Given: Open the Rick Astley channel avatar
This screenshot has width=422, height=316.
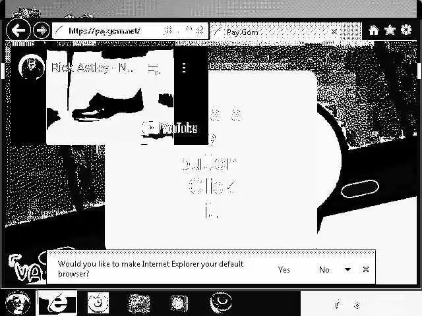Looking at the screenshot, I should click(x=32, y=67).
